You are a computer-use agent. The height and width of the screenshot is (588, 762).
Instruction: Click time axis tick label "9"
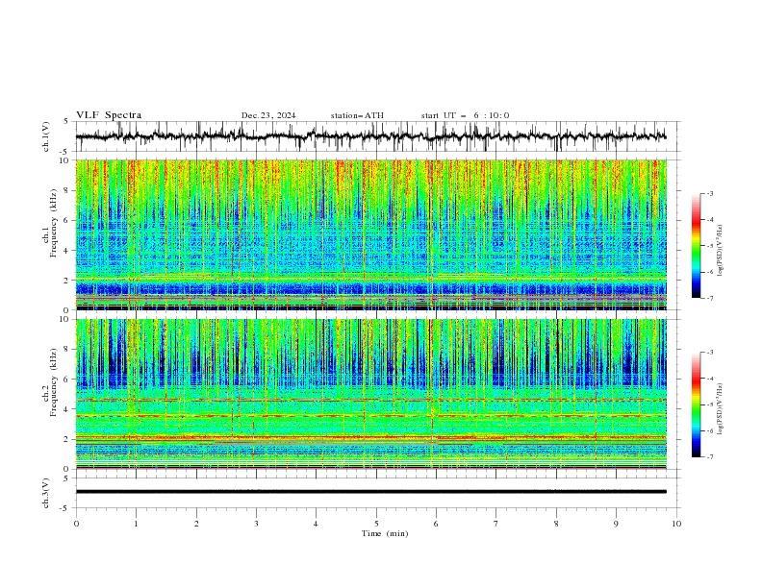pyautogui.click(x=616, y=524)
